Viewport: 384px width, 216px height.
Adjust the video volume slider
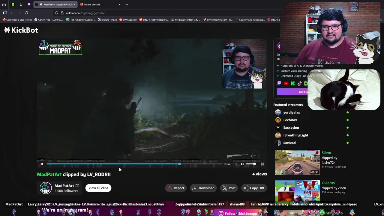251,164
